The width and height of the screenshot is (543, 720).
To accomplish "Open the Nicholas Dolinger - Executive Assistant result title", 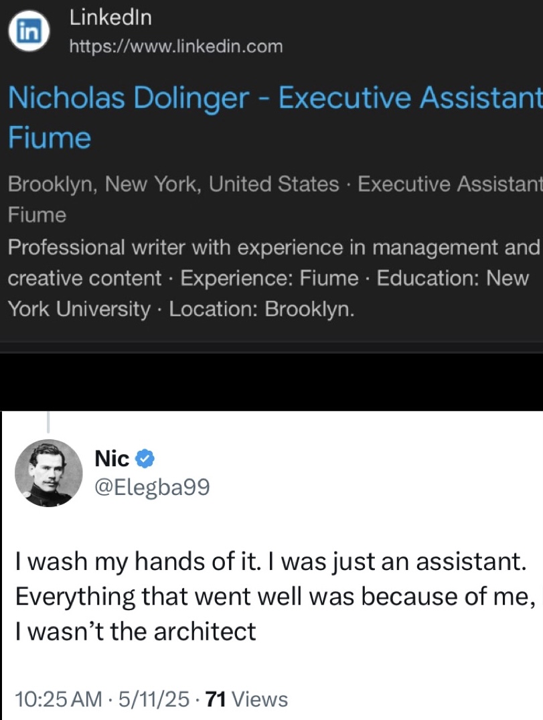I will pos(275,98).
